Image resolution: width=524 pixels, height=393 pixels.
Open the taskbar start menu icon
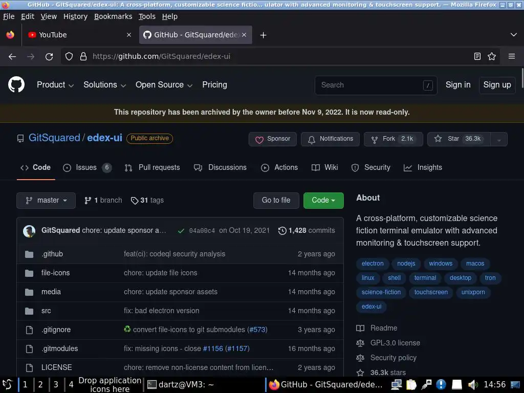point(7,385)
